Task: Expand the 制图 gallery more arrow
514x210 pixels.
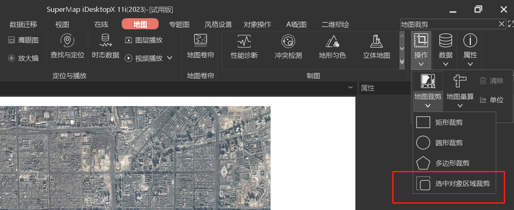Action: tap(402, 62)
